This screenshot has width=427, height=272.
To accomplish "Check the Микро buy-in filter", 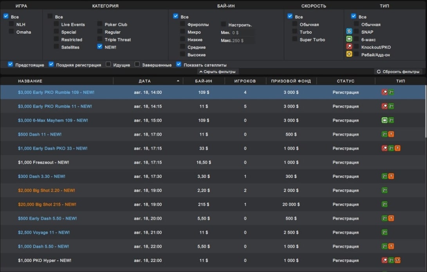I will [182, 32].
